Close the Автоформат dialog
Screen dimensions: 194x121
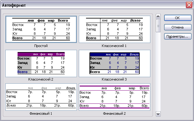[x=189, y=5]
